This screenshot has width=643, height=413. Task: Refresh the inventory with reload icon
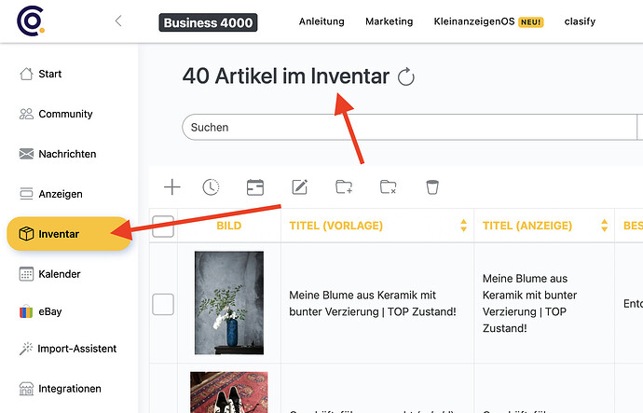(405, 77)
